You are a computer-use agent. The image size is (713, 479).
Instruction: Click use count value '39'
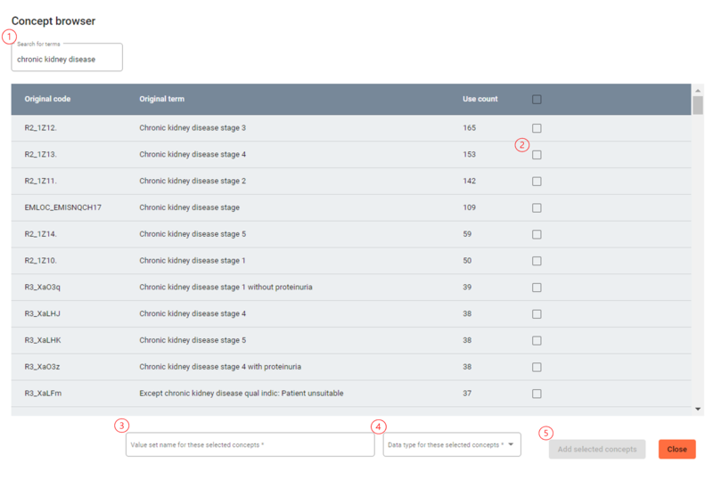coord(467,288)
